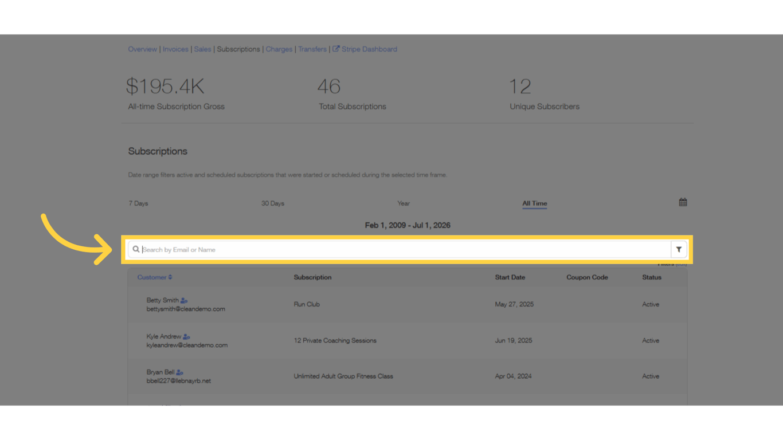Expand the Filters edit panel
The width and height of the screenshot is (783, 440).
(682, 264)
